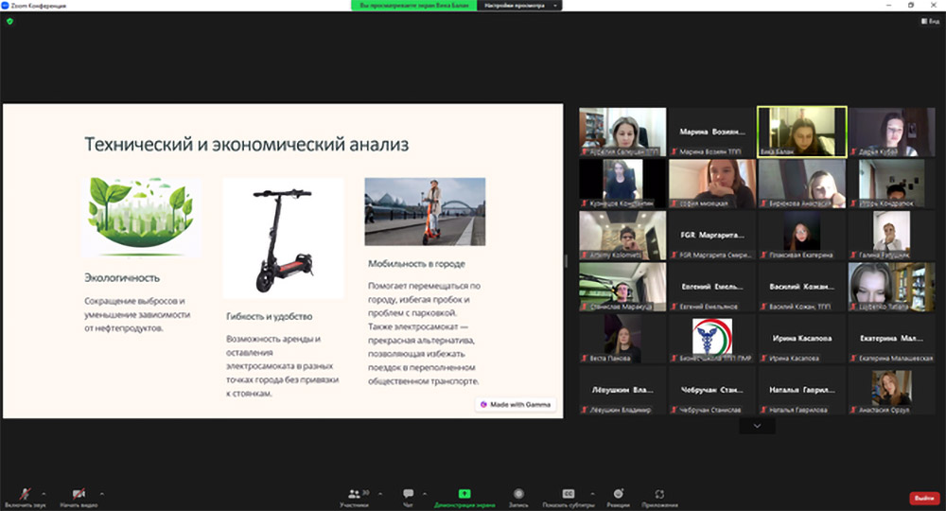This screenshot has height=511, width=946.
Task: Start camera with Начать видео icon
Action: pyautogui.click(x=79, y=494)
